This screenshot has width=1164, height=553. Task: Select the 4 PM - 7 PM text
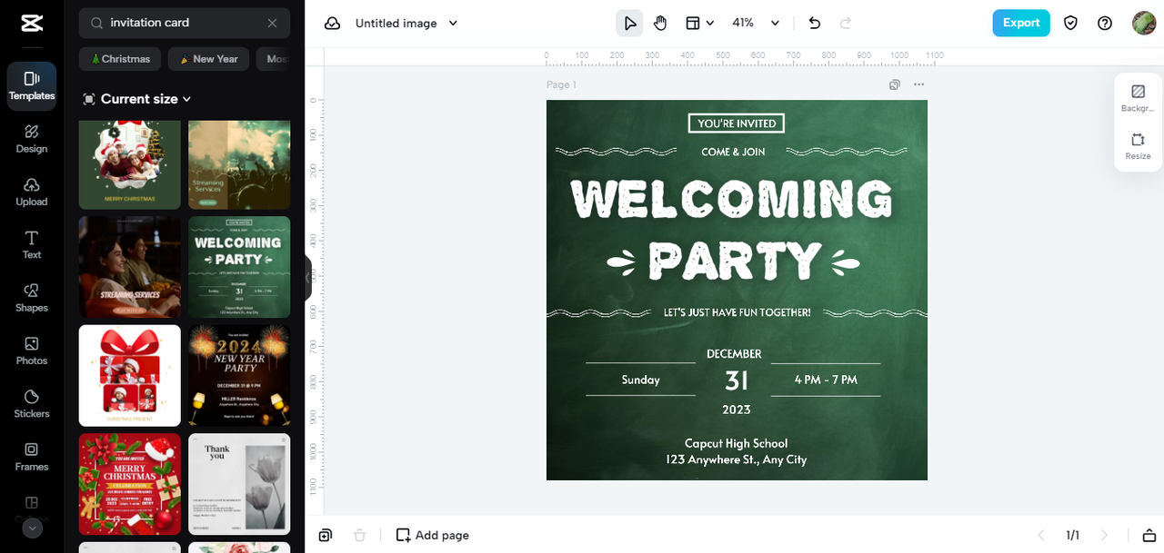tap(826, 380)
